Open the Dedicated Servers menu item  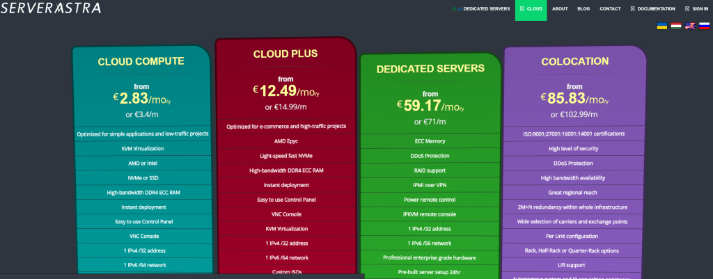click(486, 9)
